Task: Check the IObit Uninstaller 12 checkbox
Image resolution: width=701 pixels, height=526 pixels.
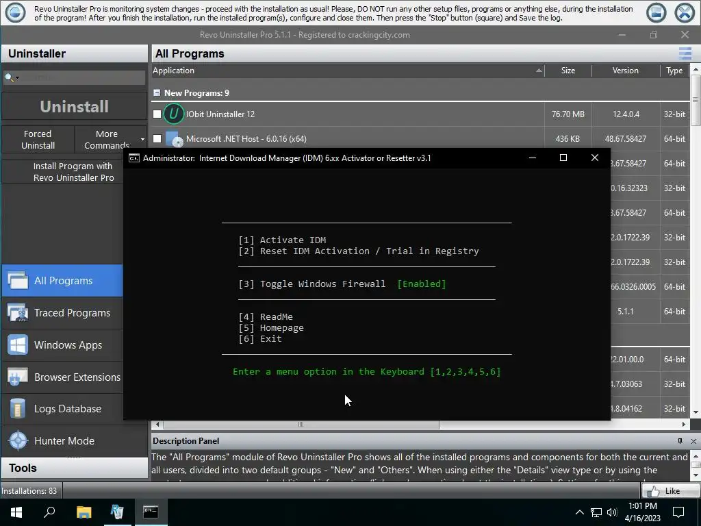Action: 157,114
